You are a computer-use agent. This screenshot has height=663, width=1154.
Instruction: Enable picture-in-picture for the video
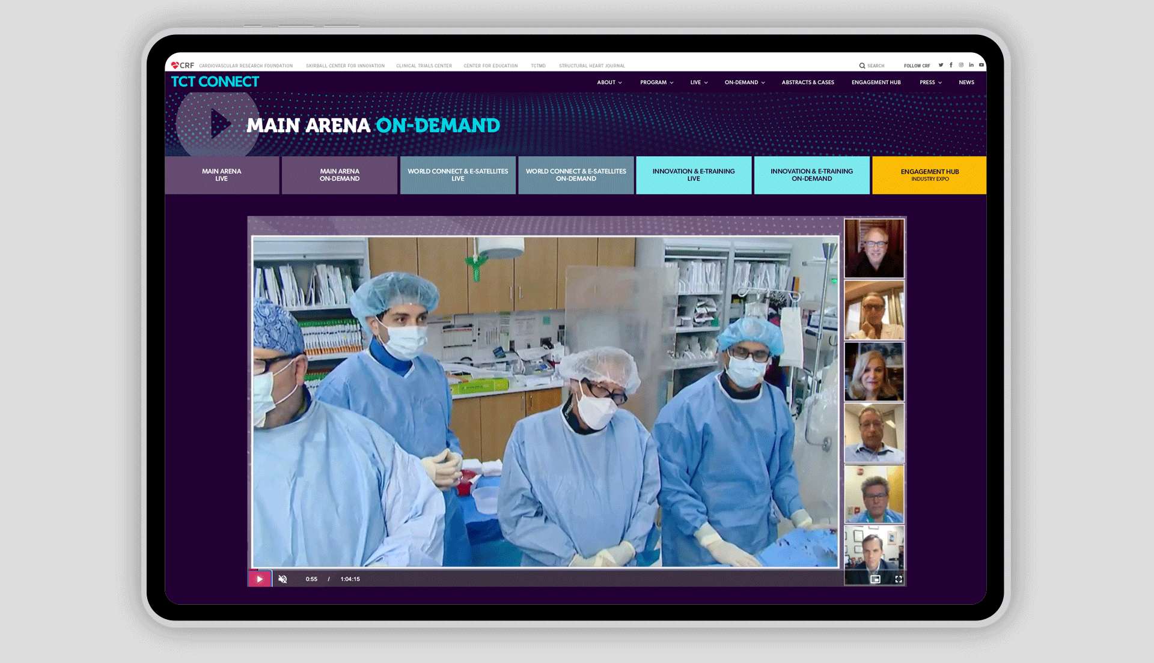click(876, 579)
